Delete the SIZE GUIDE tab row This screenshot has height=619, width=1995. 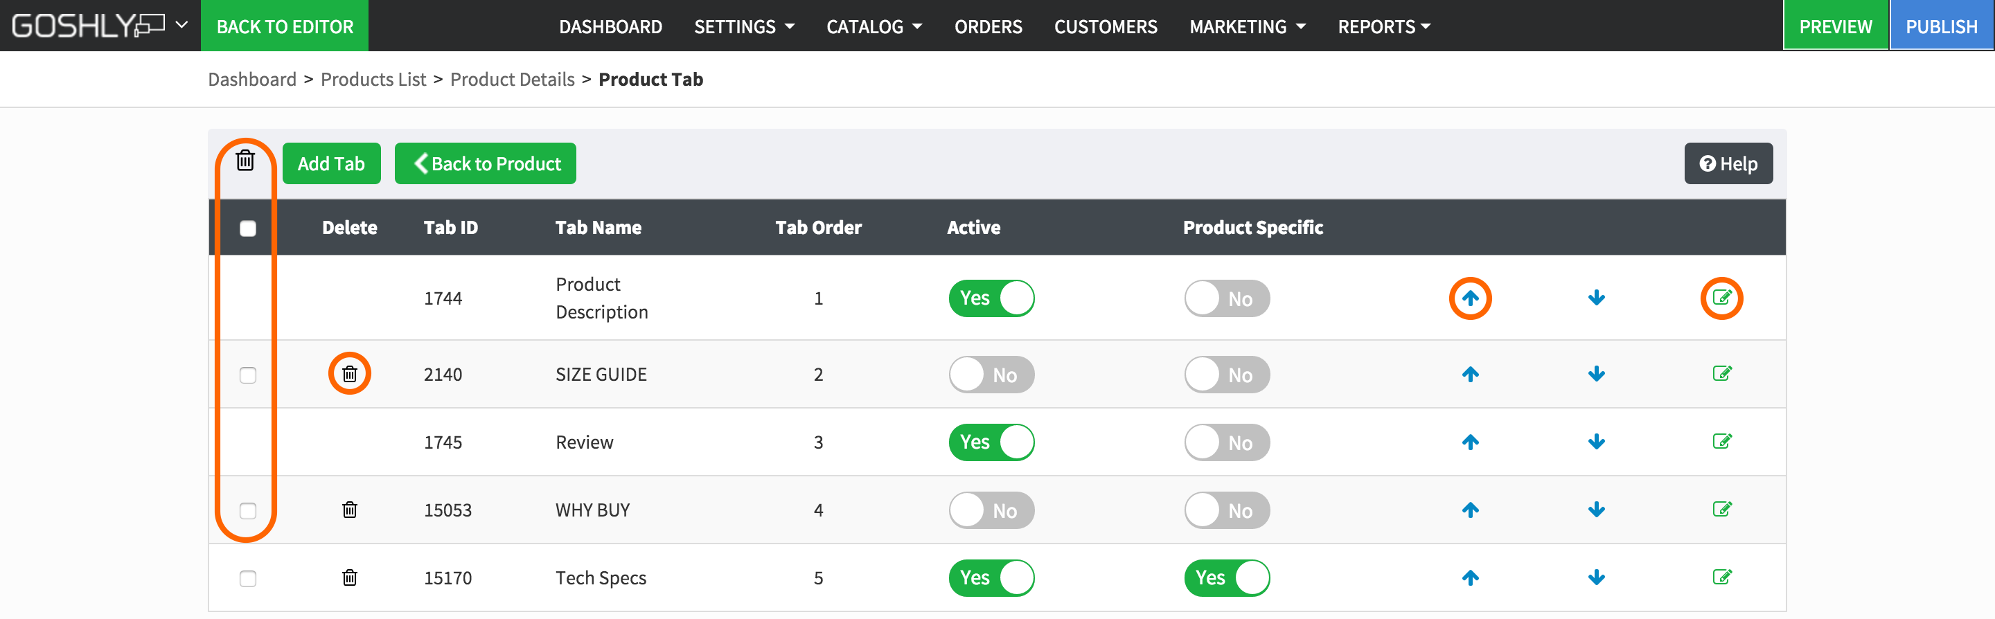[x=349, y=374]
